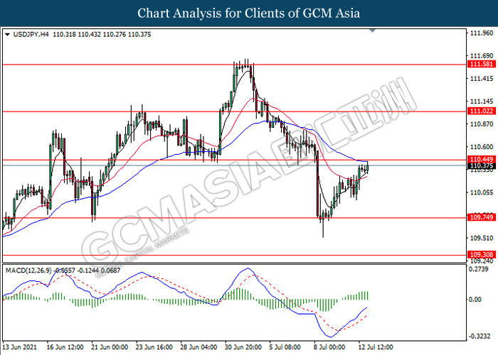This screenshot has height=355, width=498.
Task: Click the MACD scale value 0.2739
Action: point(480,269)
